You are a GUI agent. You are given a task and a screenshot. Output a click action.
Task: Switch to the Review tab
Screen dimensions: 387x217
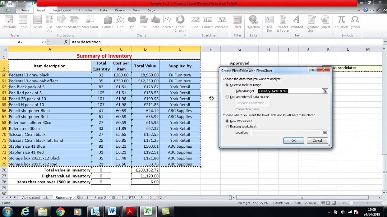coord(120,10)
